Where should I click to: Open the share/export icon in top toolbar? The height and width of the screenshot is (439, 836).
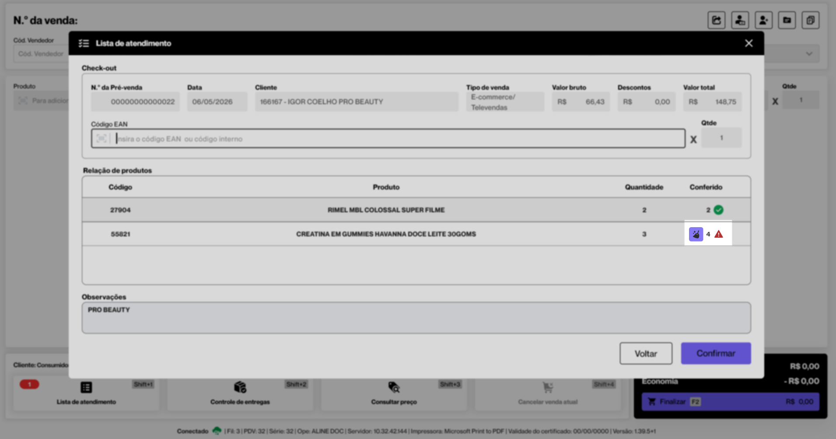pyautogui.click(x=717, y=20)
